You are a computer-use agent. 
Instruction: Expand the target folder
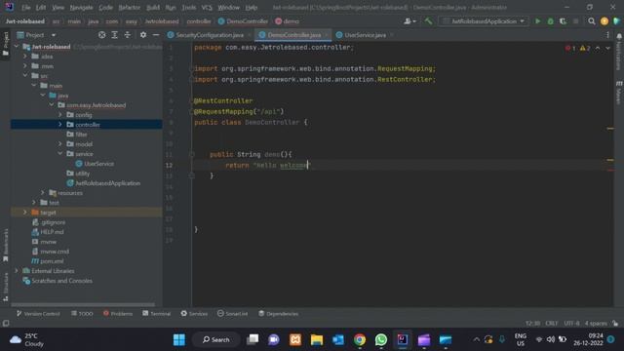pos(25,213)
